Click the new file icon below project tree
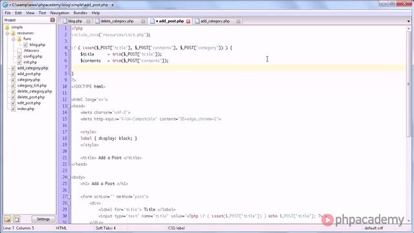414x233 pixels. 16,219
